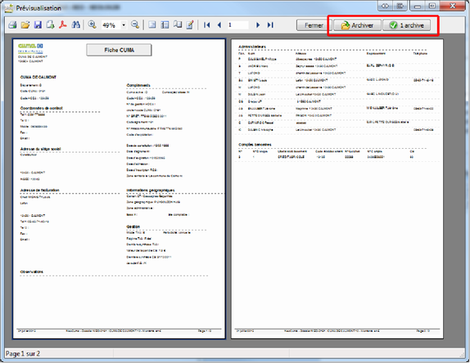Zoom in with the magnifier plus icon

pyautogui.click(x=92, y=25)
